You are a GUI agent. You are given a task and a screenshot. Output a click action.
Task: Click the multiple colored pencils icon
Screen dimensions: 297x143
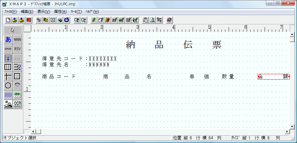(x=107, y=20)
